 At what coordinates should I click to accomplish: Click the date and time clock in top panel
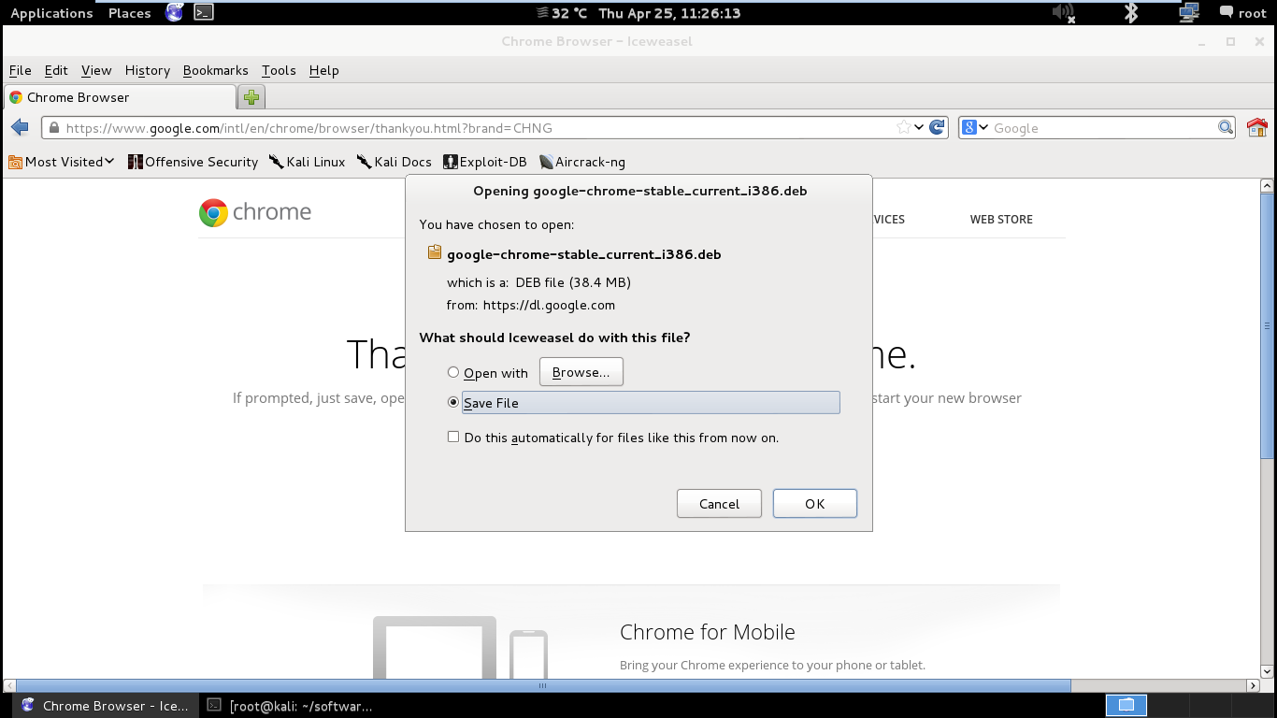[x=669, y=13]
